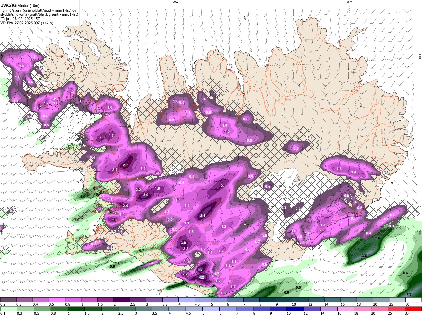Click the 8 swatch in the rain scale
This screenshot has width=422, height=316.
point(261,309)
